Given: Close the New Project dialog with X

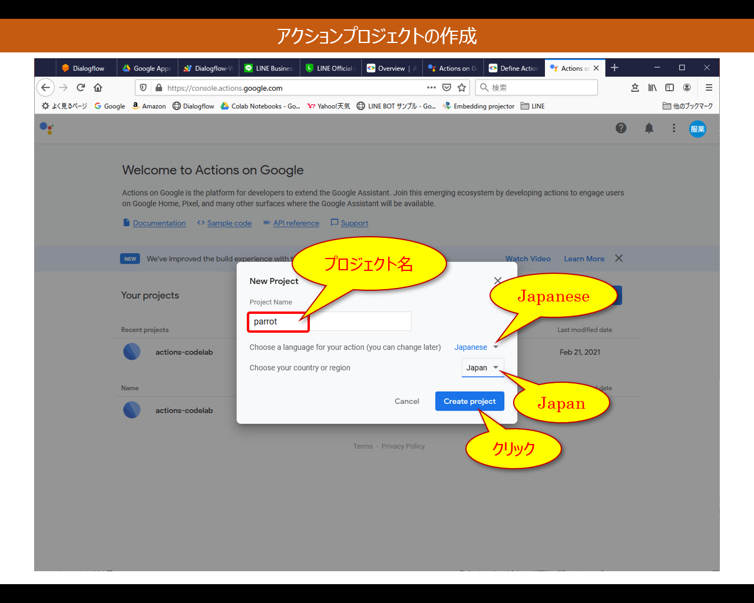Looking at the screenshot, I should pyautogui.click(x=498, y=281).
